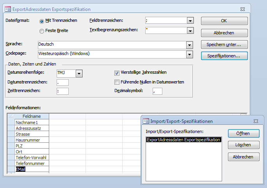This screenshot has height=188, width=267.
Task: Toggle the Vierstellige Jahreszahlen checkbox
Action: [x=117, y=73]
